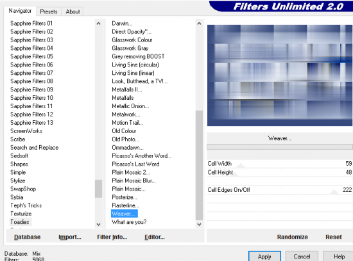The image size is (353, 261).
Task: Reset the Weaver parameters
Action: click(x=333, y=237)
